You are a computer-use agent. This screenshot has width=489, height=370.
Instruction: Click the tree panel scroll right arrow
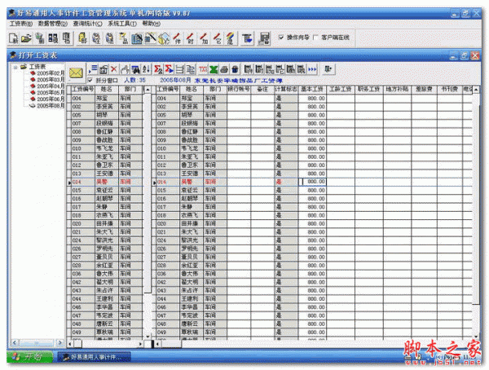[60, 343]
